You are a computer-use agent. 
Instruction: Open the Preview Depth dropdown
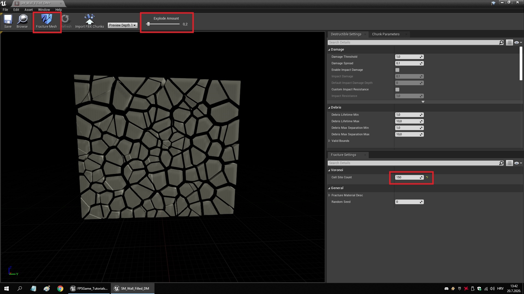(x=122, y=25)
